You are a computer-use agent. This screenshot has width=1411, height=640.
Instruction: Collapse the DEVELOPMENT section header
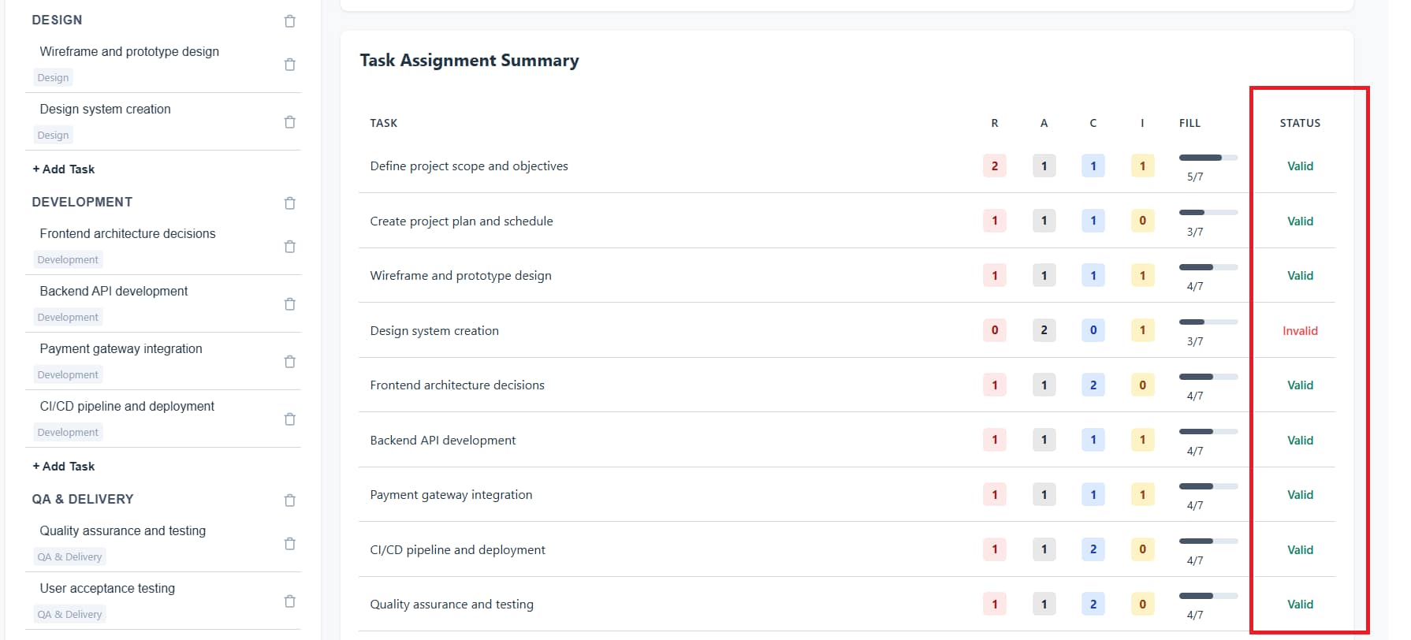[81, 202]
